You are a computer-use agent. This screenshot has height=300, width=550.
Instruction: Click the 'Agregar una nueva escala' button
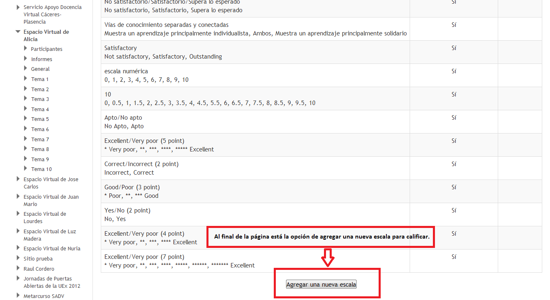(321, 285)
